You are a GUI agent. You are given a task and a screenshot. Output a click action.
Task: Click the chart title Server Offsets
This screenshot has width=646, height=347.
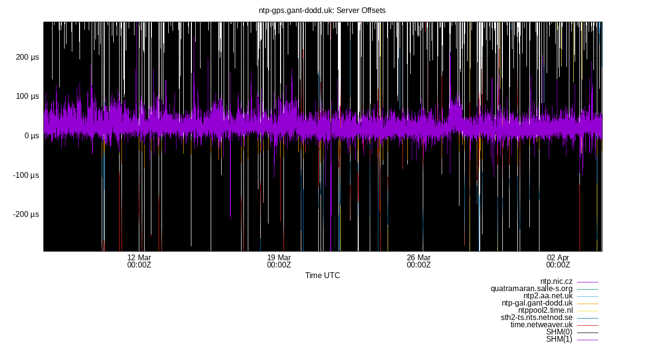tap(322, 10)
